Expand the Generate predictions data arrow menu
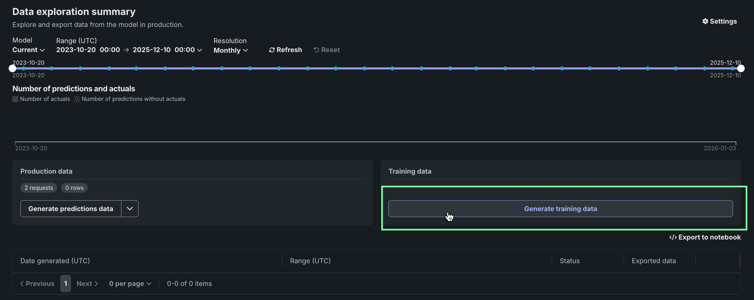The width and height of the screenshot is (754, 300). pos(130,209)
